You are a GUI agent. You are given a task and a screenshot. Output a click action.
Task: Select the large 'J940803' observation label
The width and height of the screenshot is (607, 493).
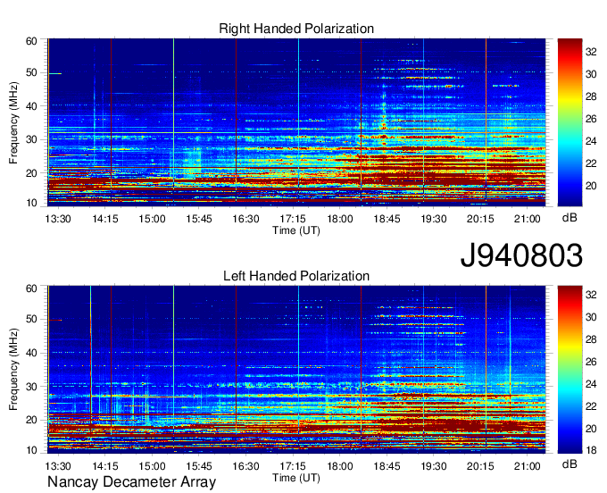(x=521, y=255)
